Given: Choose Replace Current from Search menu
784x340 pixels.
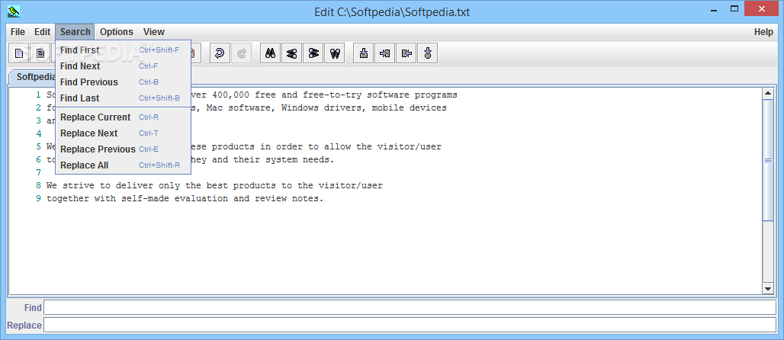Looking at the screenshot, I should click(x=123, y=117).
